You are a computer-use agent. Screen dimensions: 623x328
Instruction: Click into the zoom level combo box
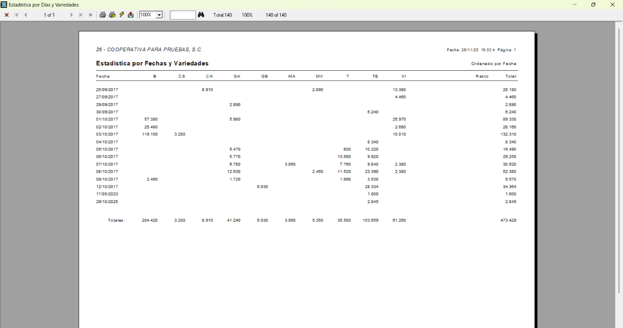[147, 15]
